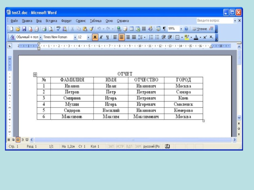This screenshot has height=190, width=254.
Task: Click the horizontal scrollbar right arrow
Action: pyautogui.click(x=234, y=140)
